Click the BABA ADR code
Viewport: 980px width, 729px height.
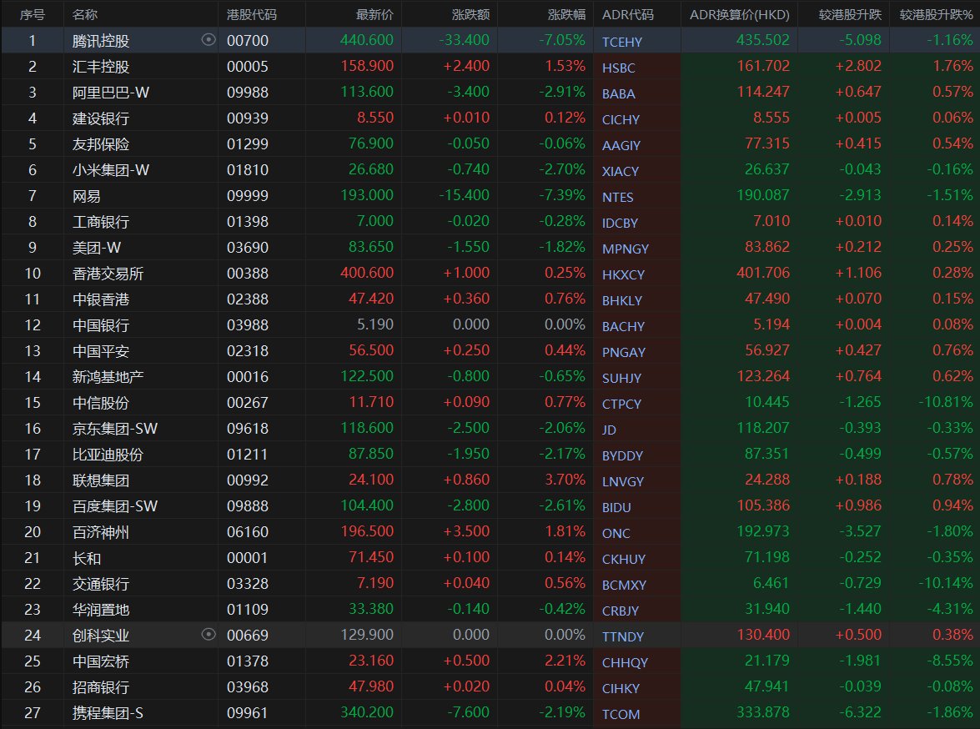[618, 93]
